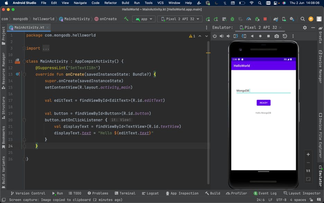
Task: Click the Rerun app icon
Action: click(x=208, y=19)
